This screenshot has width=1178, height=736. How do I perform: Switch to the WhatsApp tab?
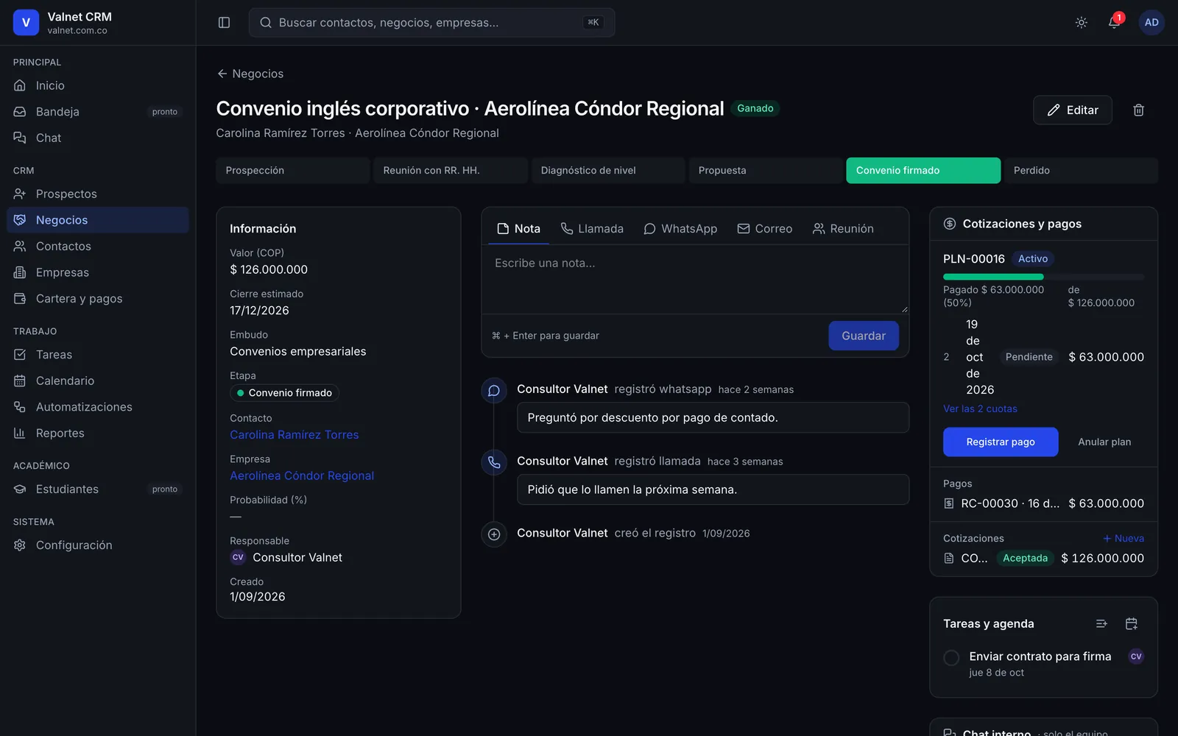680,229
